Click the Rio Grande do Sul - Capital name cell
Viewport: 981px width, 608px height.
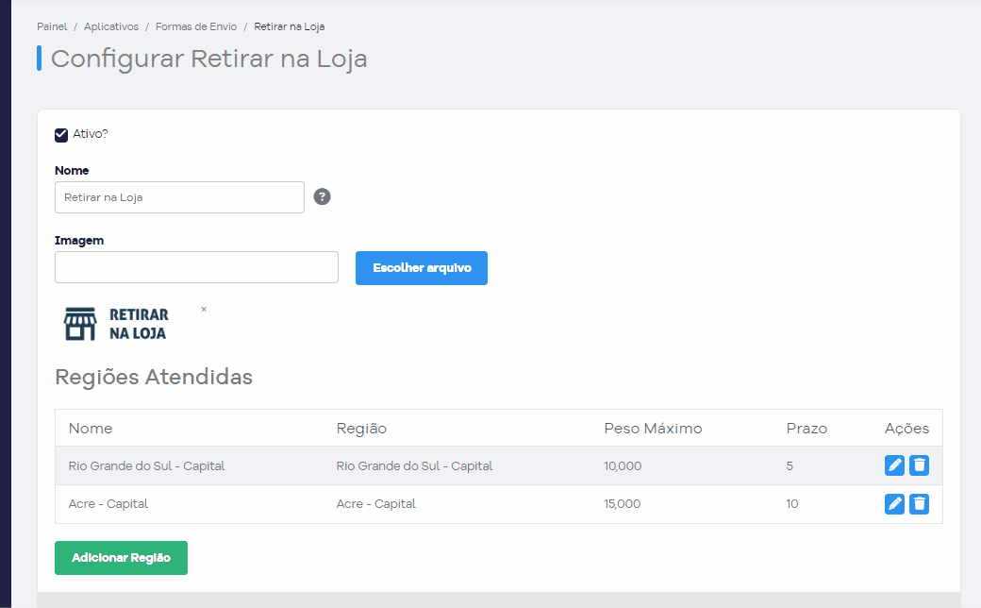[x=146, y=465]
